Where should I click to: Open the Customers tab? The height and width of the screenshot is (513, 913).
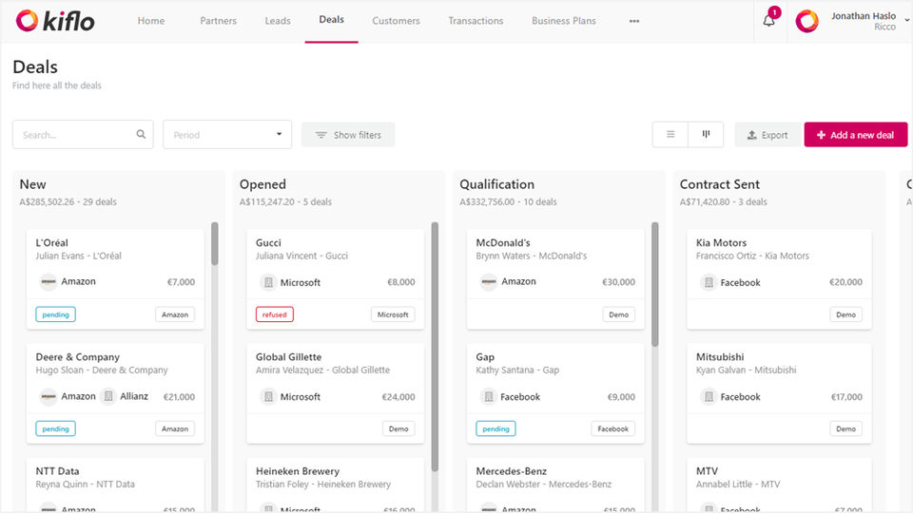396,21
